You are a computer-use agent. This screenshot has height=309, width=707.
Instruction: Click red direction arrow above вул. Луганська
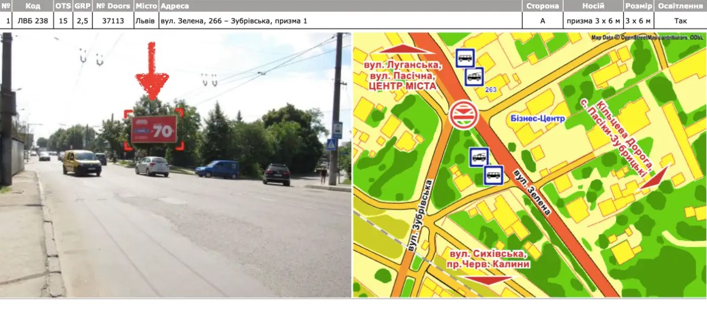[x=407, y=49]
